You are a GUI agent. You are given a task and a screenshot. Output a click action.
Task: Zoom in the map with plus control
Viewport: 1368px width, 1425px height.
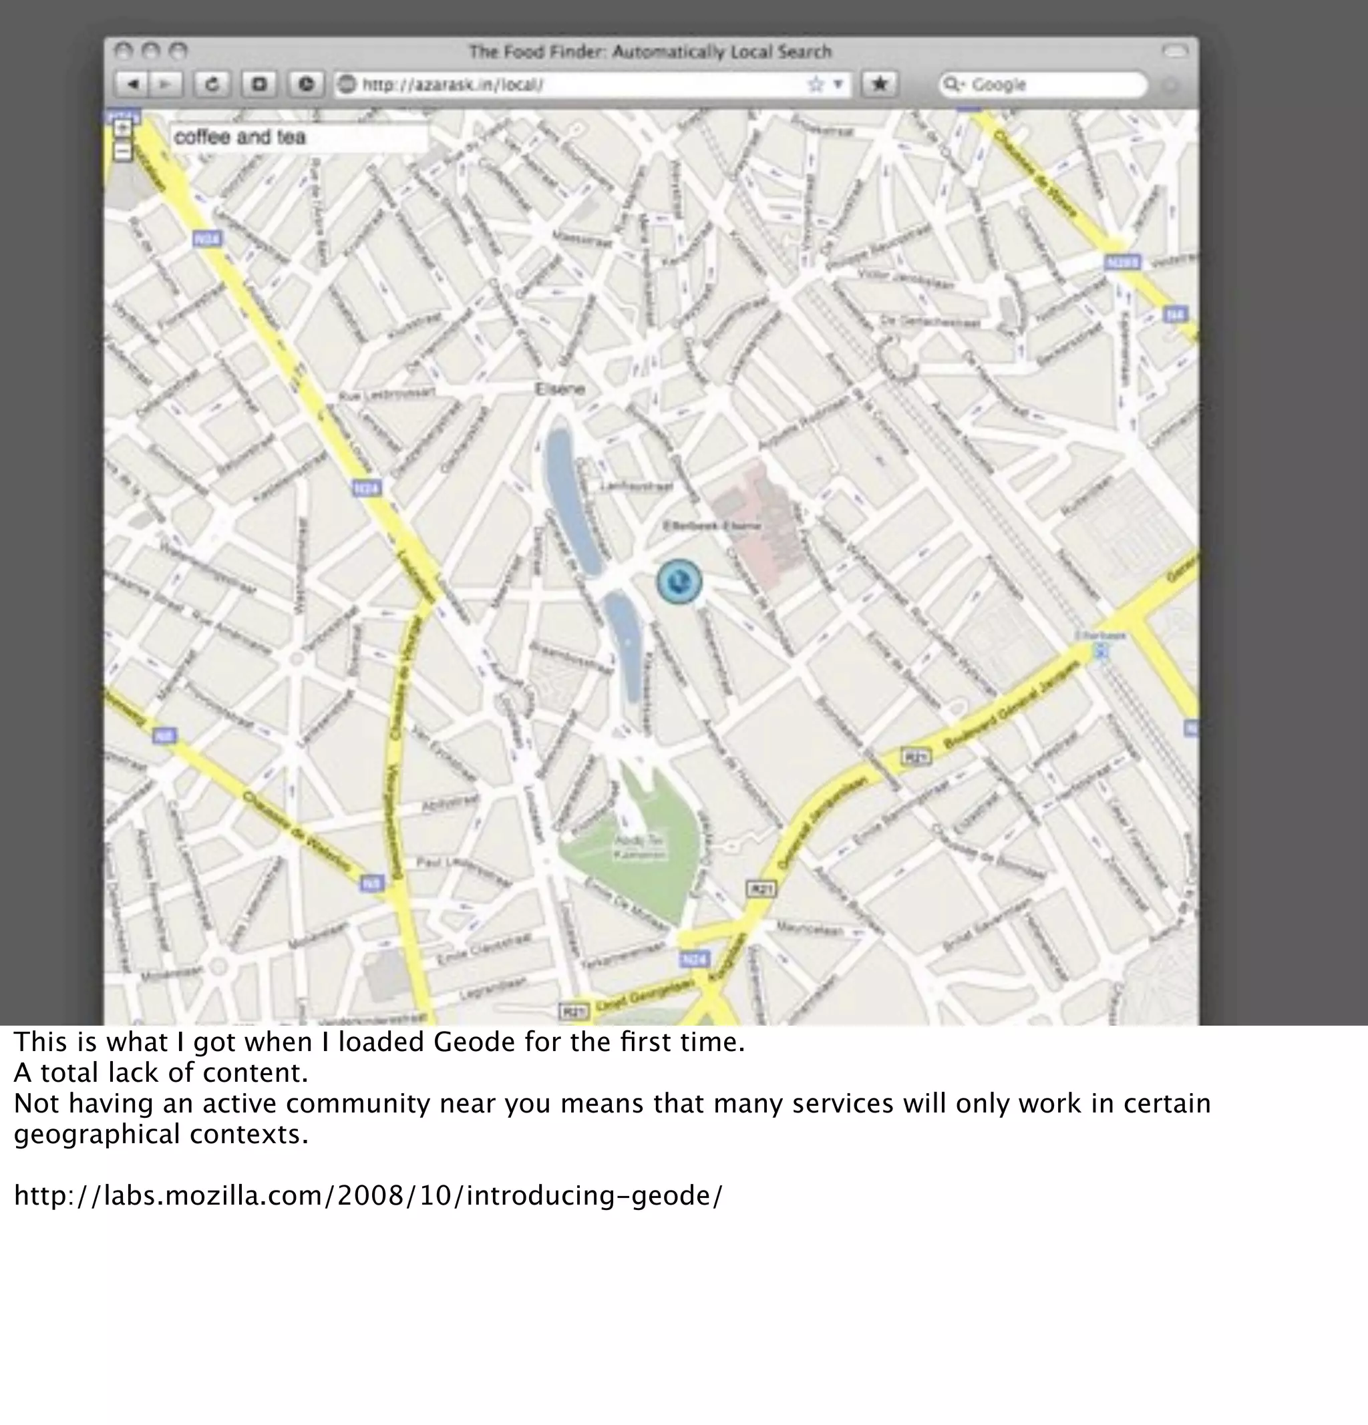[x=123, y=129]
